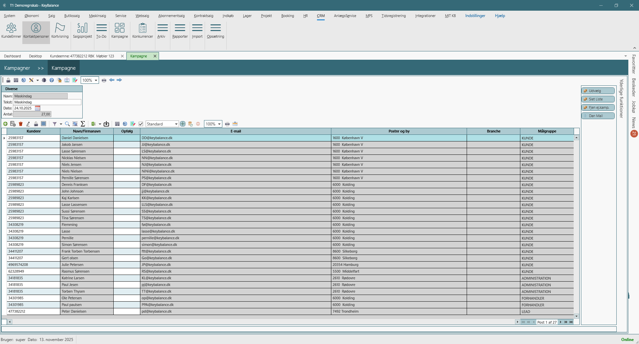Expand the filter funnel dropdown arrow
The height and width of the screenshot is (344, 639).
point(61,124)
